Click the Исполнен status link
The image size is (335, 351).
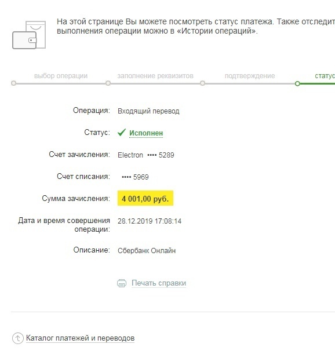pyautogui.click(x=146, y=133)
